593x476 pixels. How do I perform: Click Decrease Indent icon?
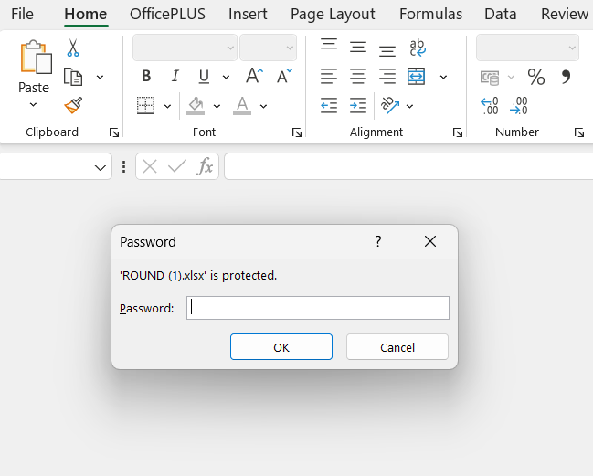329,105
